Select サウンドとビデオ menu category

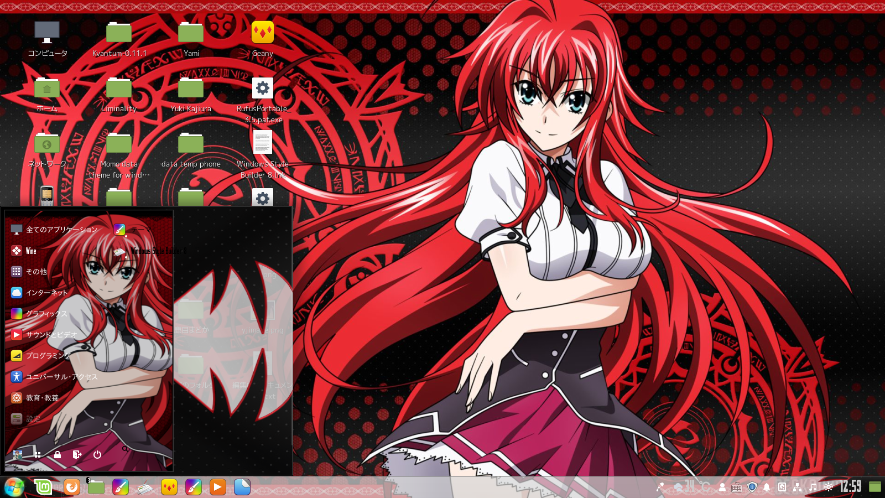(44, 335)
